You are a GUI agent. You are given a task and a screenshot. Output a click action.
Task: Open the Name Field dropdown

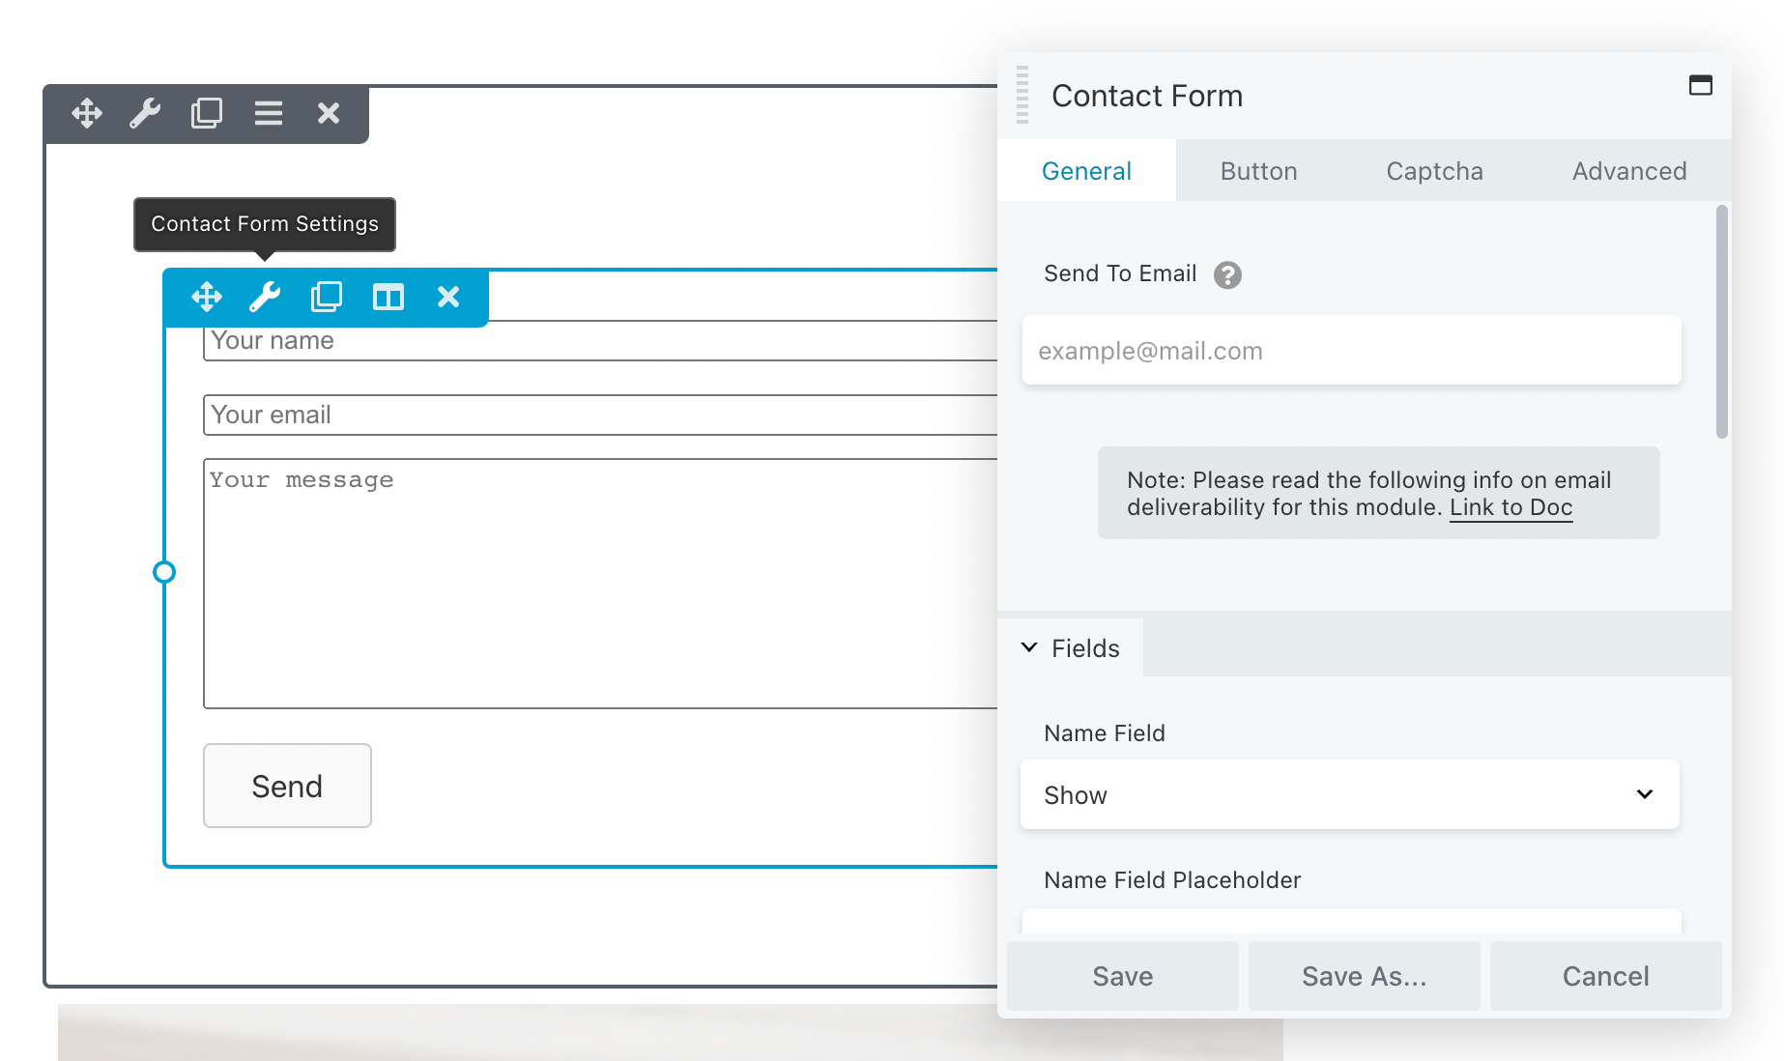coord(1349,795)
